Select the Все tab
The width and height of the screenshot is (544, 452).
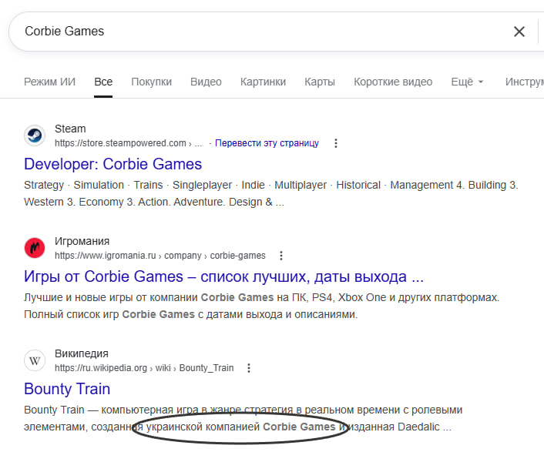(x=103, y=82)
